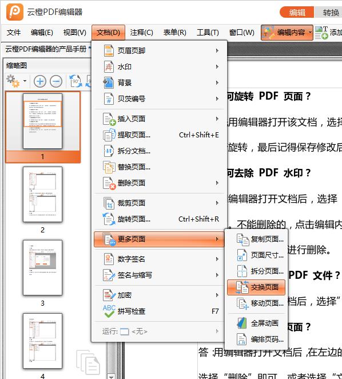
Task: Open the 注释(C) menu
Action: click(141, 32)
